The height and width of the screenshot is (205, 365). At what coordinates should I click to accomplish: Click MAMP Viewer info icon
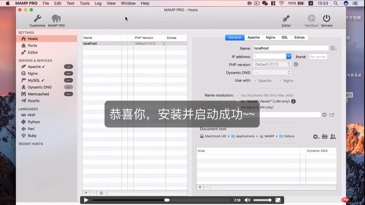(x=293, y=101)
